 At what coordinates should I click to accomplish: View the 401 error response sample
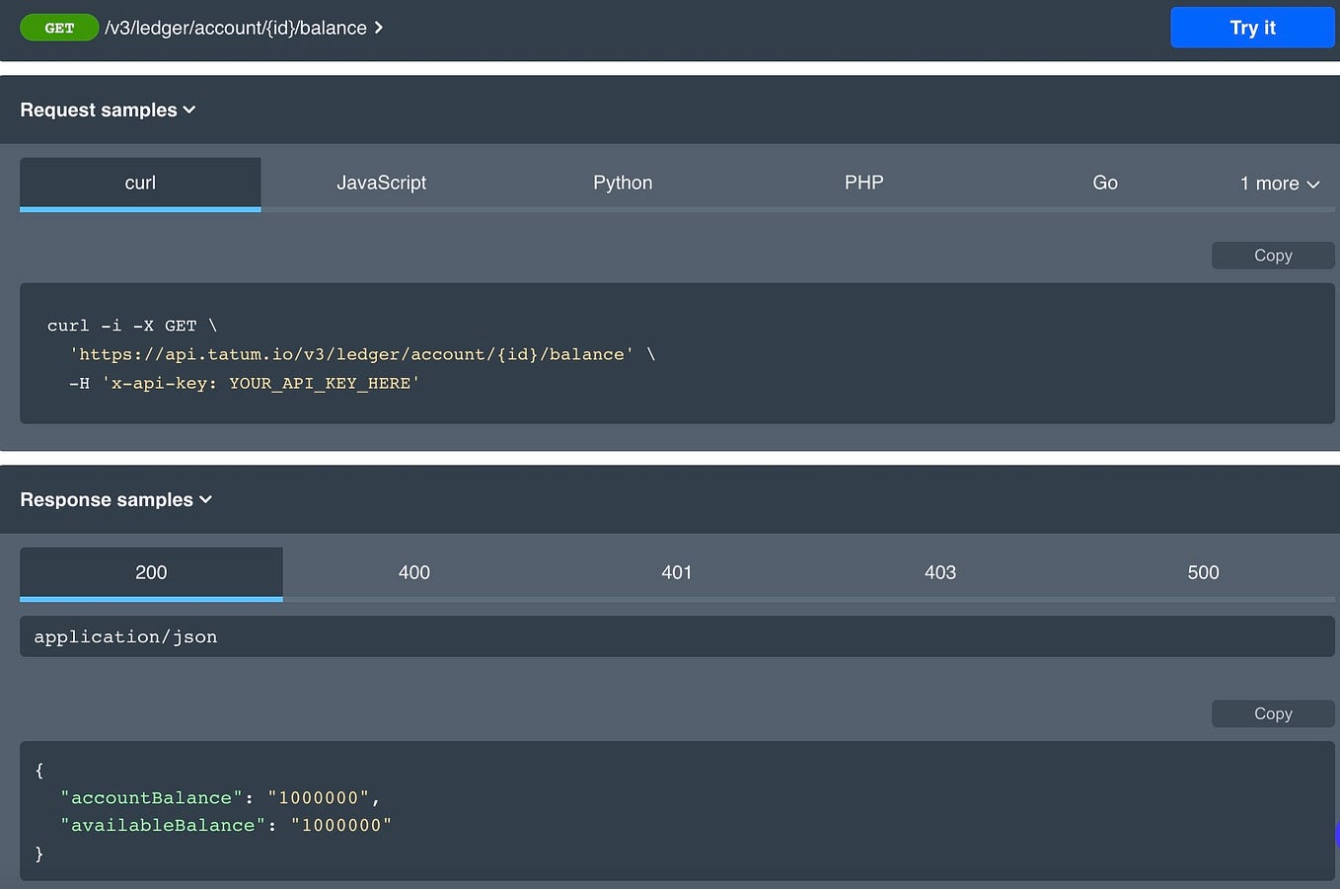click(x=677, y=572)
